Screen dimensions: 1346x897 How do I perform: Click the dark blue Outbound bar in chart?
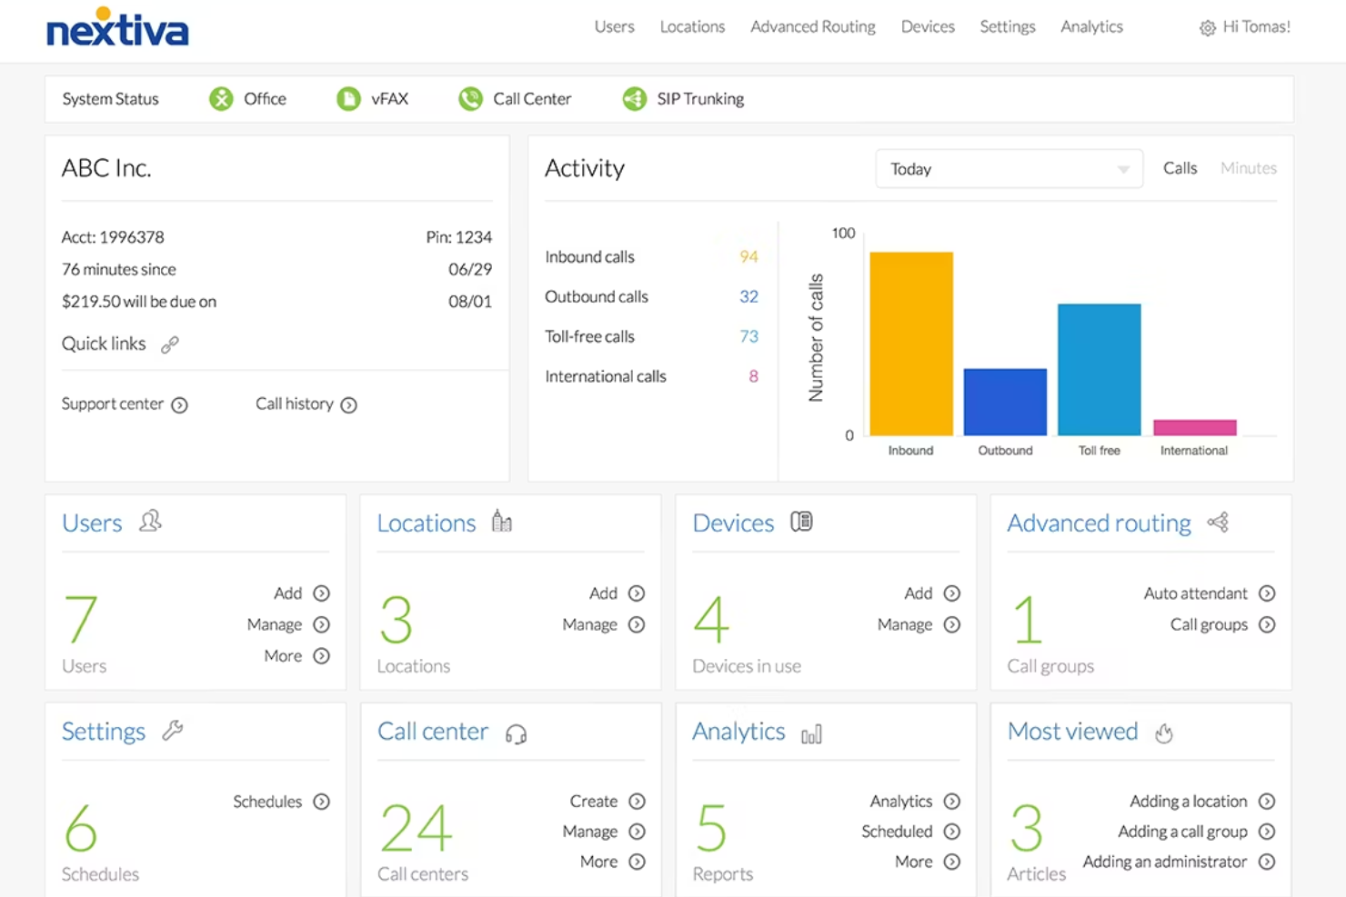pos(1005,402)
